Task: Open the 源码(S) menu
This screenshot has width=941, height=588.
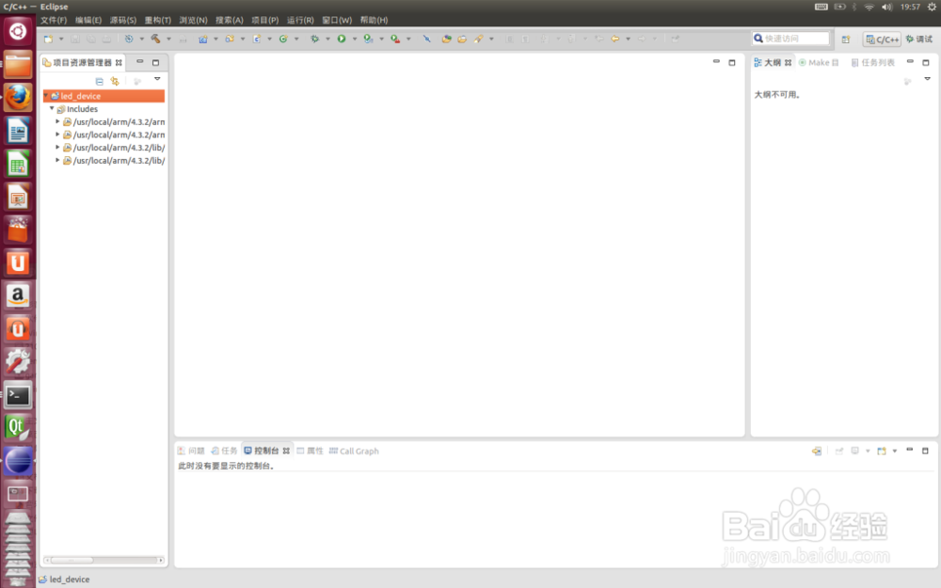Action: coord(123,20)
